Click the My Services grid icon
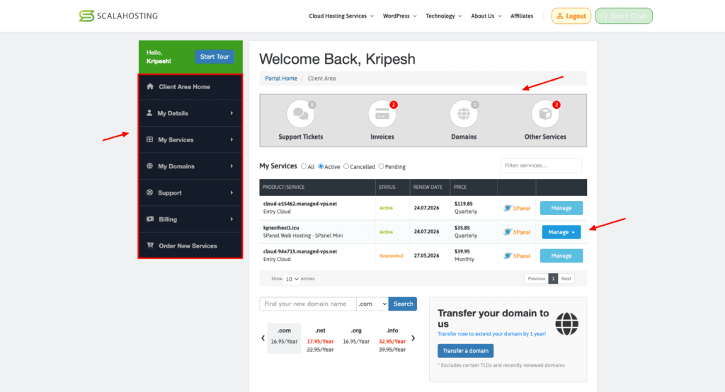 [150, 139]
